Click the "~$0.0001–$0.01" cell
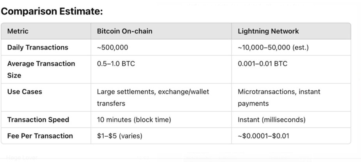The image size is (361, 162). click(x=262, y=136)
